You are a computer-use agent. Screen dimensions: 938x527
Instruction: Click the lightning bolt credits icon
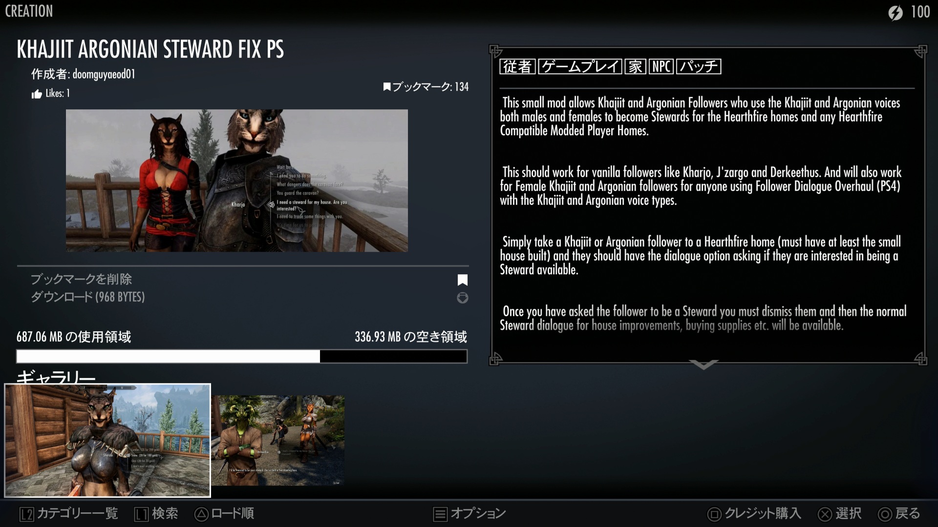point(895,12)
